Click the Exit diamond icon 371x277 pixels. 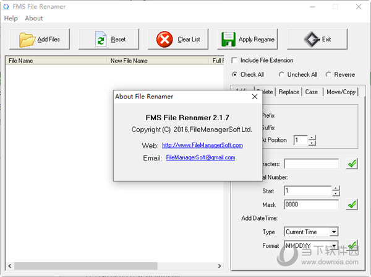[x=312, y=39]
